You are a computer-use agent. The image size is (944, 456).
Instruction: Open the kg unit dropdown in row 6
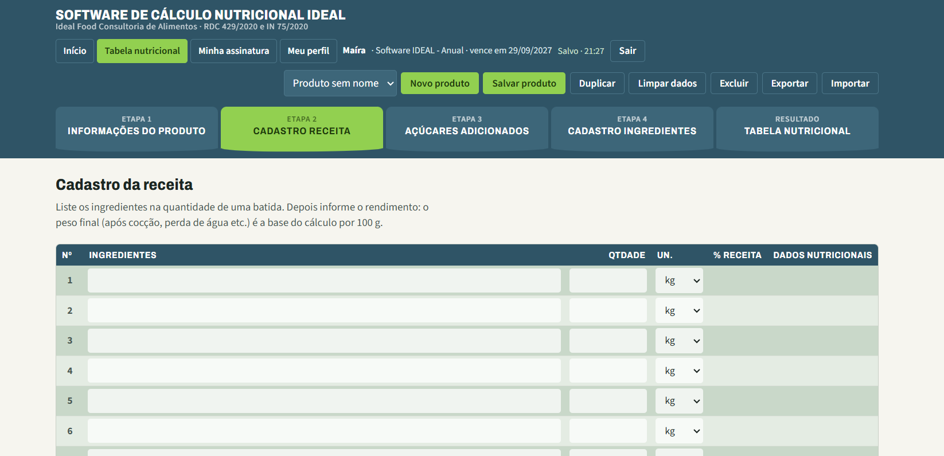tap(679, 431)
